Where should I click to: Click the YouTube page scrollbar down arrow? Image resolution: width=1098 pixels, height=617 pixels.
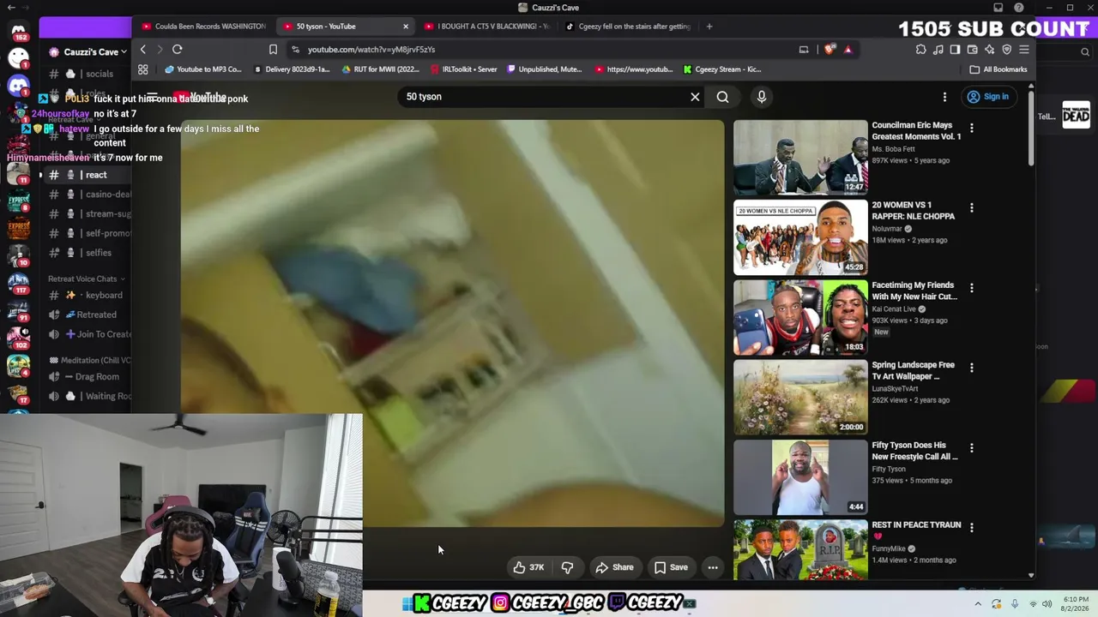click(x=1031, y=575)
